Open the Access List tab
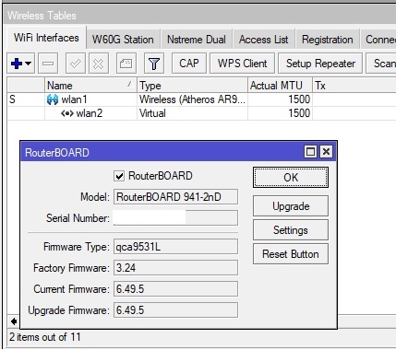The height and width of the screenshot is (350, 396). click(x=264, y=40)
